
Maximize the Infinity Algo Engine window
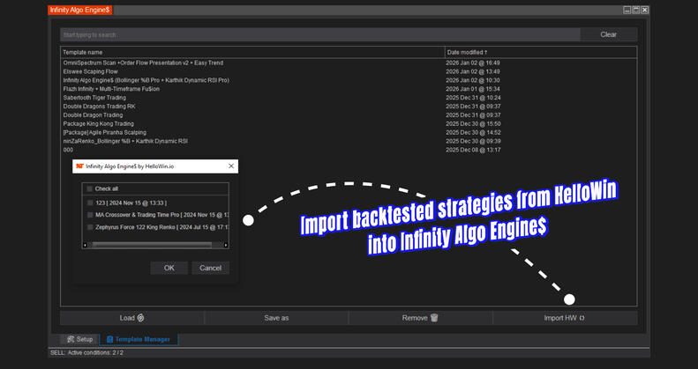pyautogui.click(x=635, y=10)
